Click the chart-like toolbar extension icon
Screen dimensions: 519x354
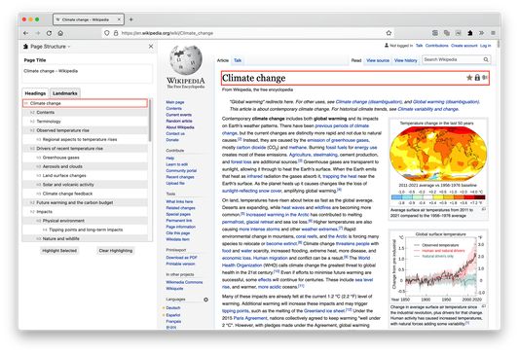[x=459, y=33]
